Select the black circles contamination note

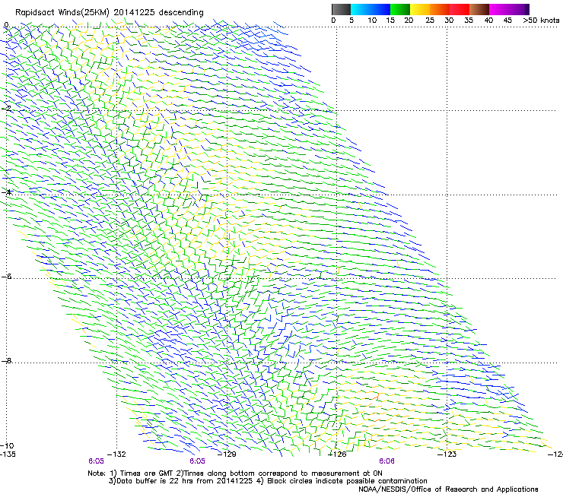[342, 481]
